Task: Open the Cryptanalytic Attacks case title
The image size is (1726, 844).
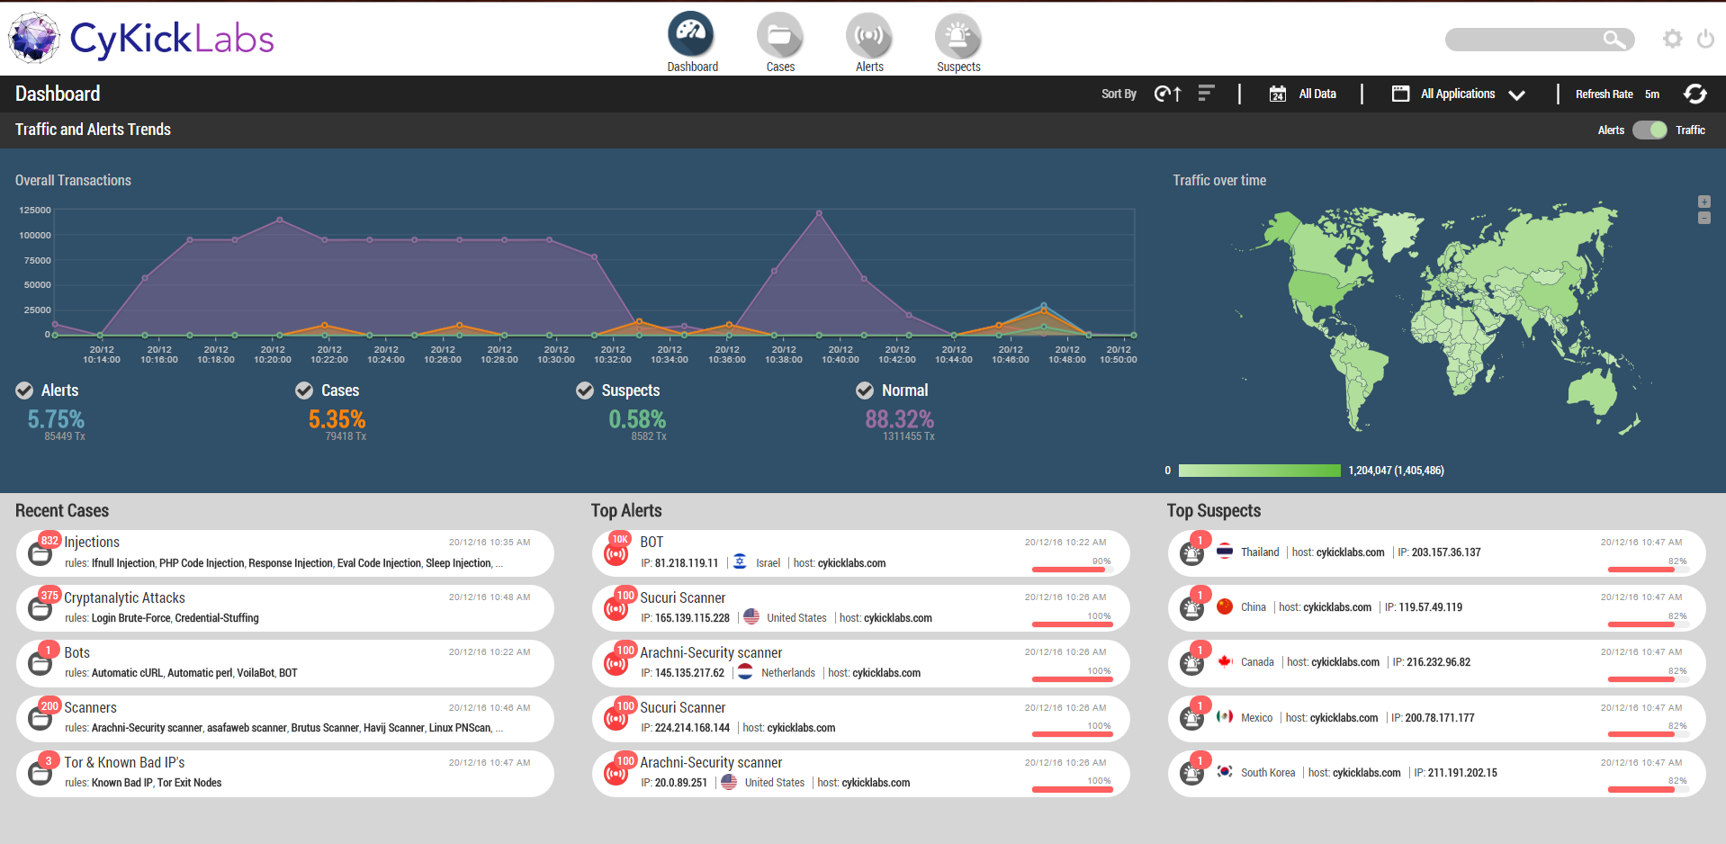Action: 124,597
